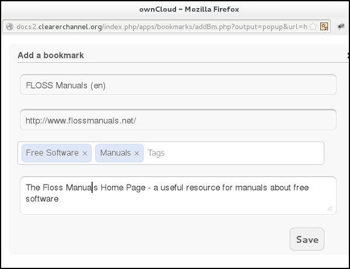Click the description resize grip
This screenshot has height=269, width=350.
330,208
